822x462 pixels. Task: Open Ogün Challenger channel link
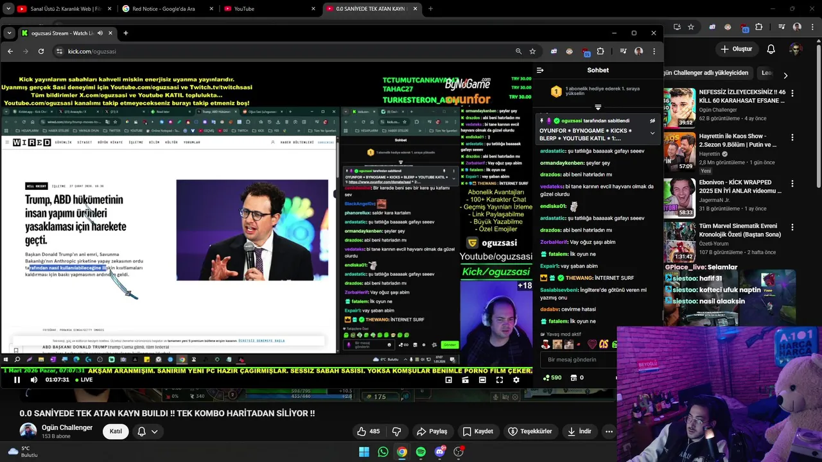pos(67,427)
